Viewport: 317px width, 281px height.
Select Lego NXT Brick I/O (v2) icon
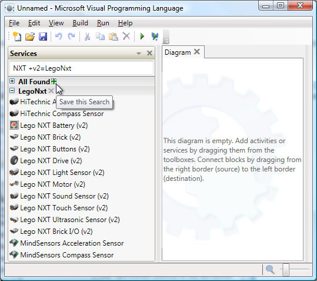[14, 231]
